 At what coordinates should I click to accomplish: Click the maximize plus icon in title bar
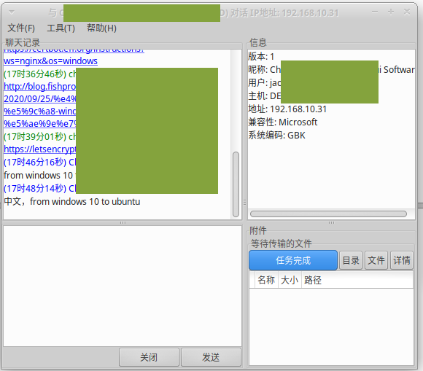pyautogui.click(x=391, y=12)
